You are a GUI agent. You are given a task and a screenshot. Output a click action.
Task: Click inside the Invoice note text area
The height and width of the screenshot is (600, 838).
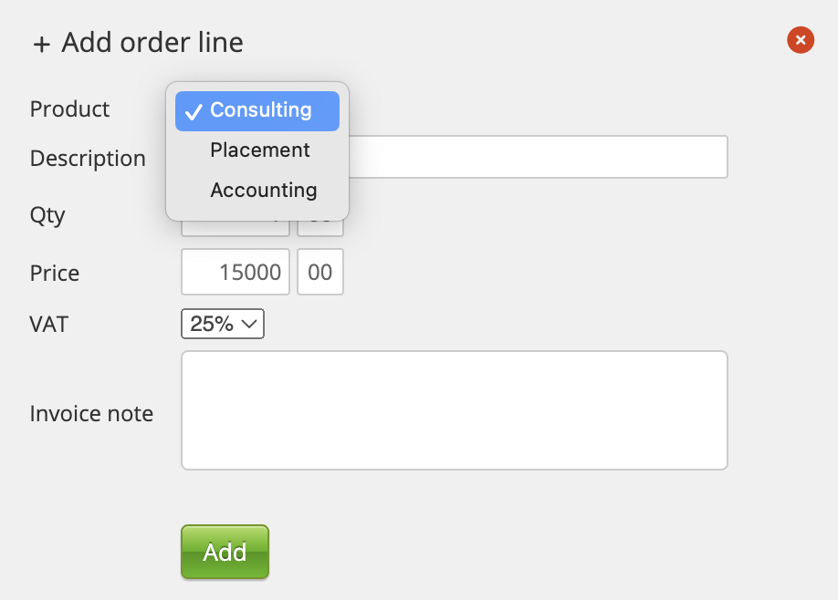click(x=454, y=410)
